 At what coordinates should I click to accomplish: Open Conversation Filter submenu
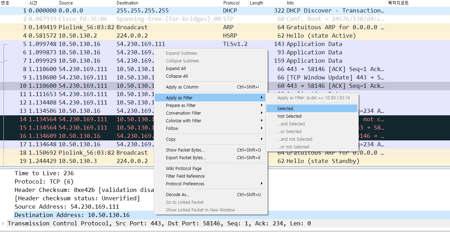coord(210,113)
